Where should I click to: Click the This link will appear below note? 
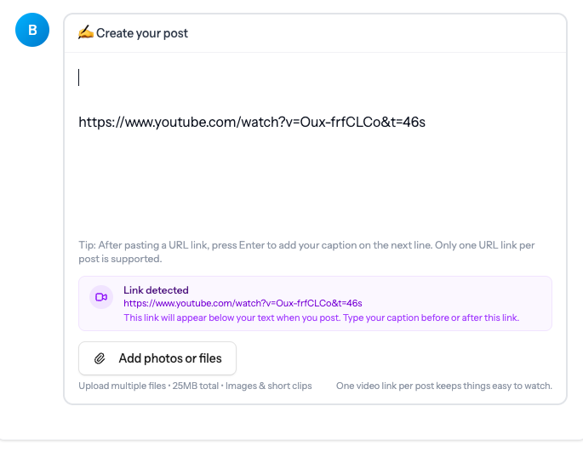(x=321, y=318)
